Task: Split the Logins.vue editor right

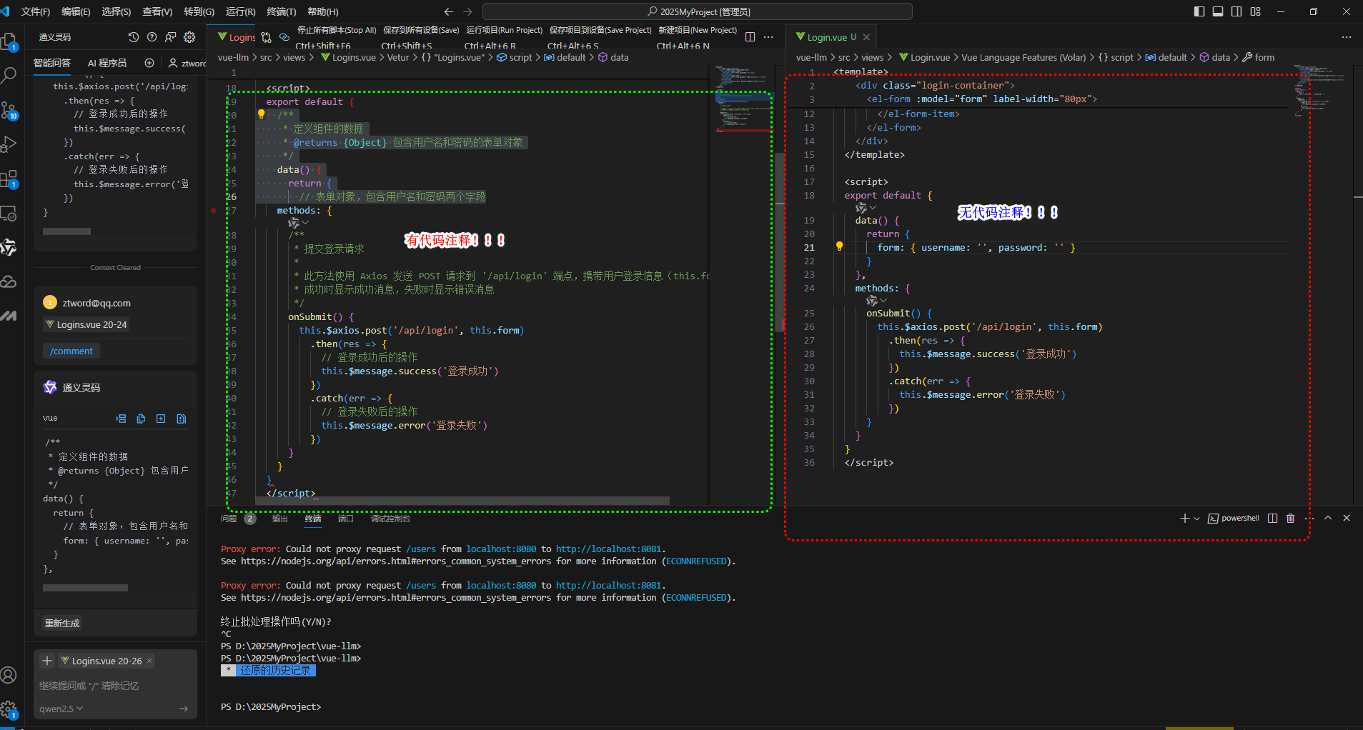Action: point(750,37)
